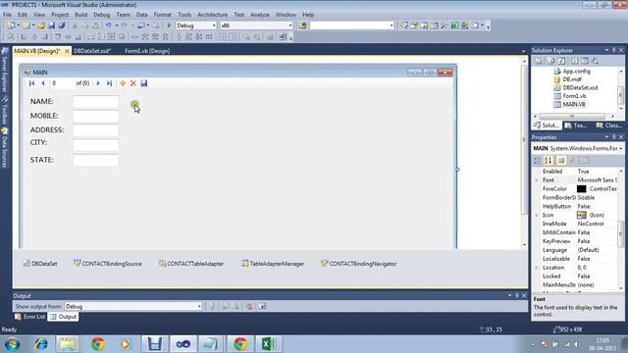The width and height of the screenshot is (628, 353).
Task: Click the Save All icon in the toolbar
Action: point(62,25)
